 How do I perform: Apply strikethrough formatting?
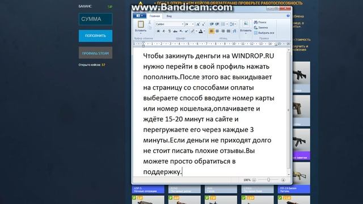pyautogui.click(x=175, y=31)
